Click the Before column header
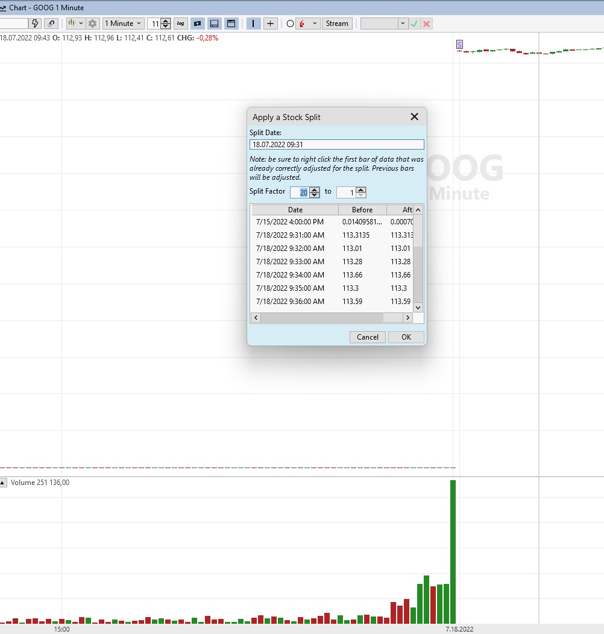This screenshot has width=604, height=634. click(362, 210)
